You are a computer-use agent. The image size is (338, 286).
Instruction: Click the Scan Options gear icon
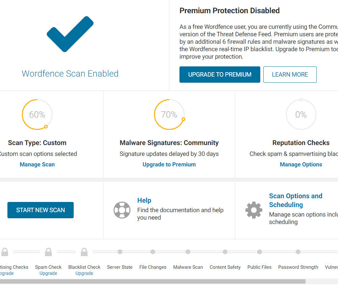tap(254, 210)
